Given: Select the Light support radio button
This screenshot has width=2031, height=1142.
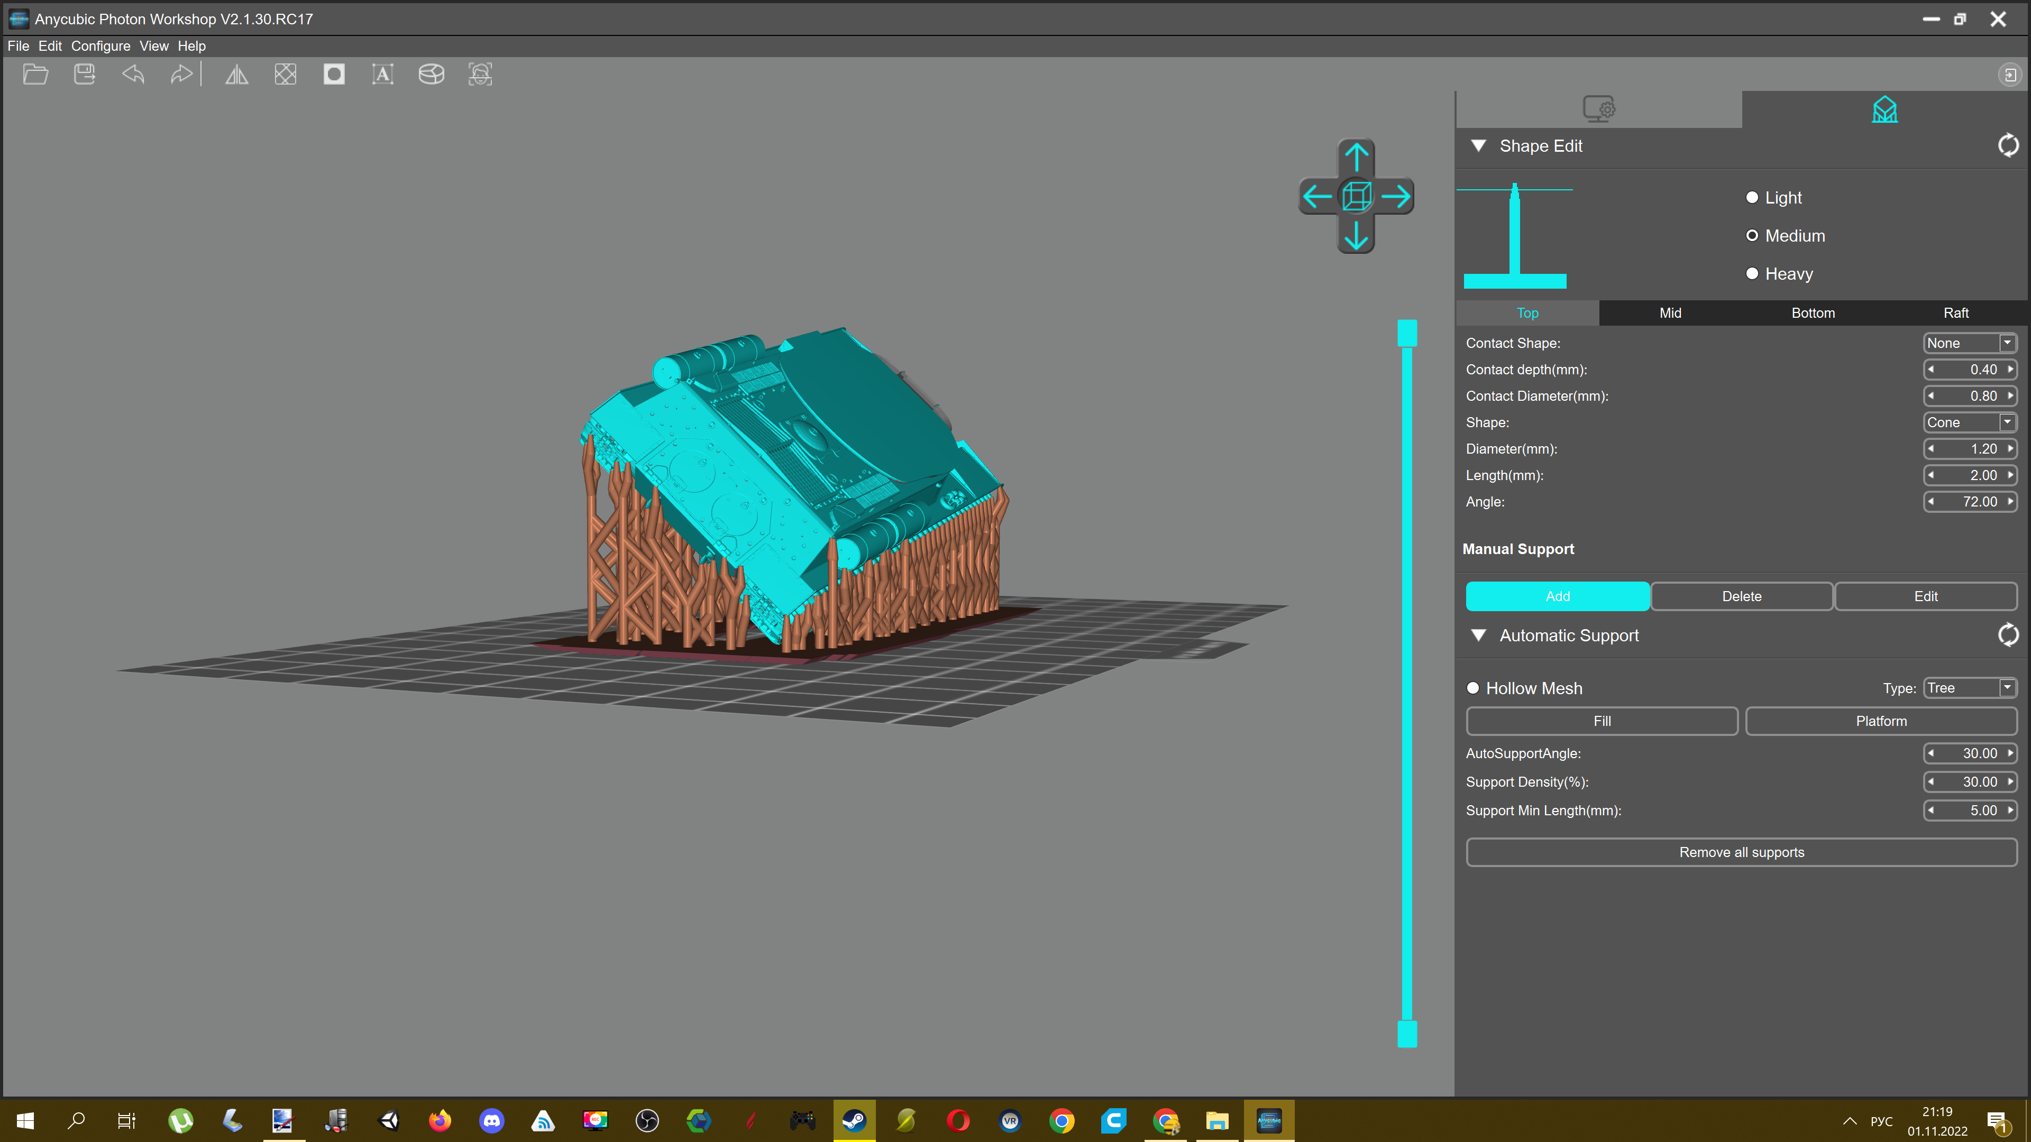Looking at the screenshot, I should [x=1752, y=198].
